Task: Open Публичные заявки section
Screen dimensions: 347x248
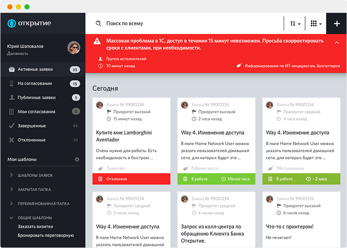Action: click(x=43, y=97)
